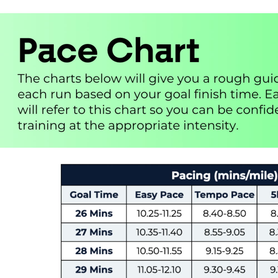Select the 26 Mins goal time cell
Screen dimensions: 278x278
94,214
